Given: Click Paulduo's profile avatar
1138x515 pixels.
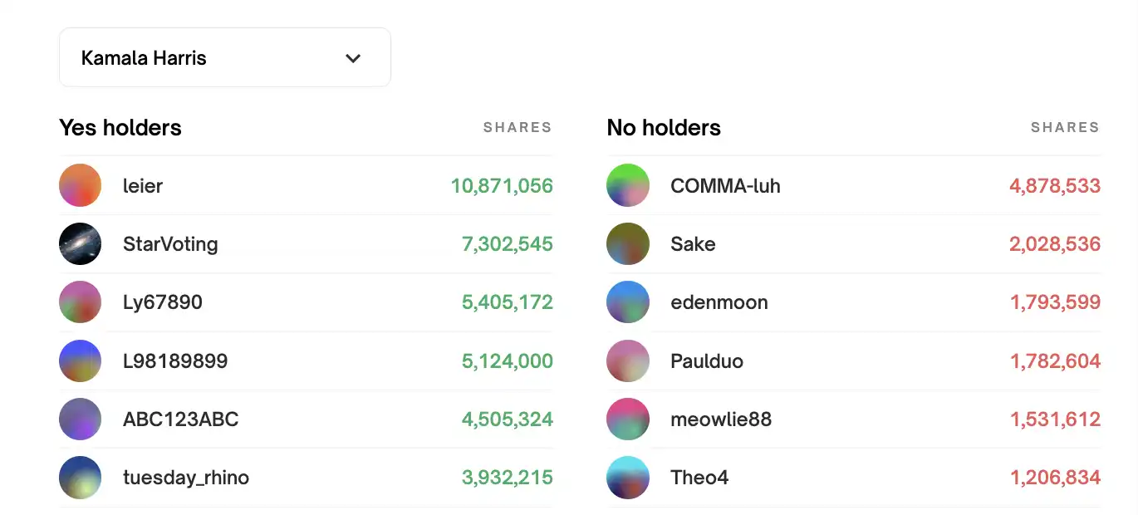Looking at the screenshot, I should point(628,360).
